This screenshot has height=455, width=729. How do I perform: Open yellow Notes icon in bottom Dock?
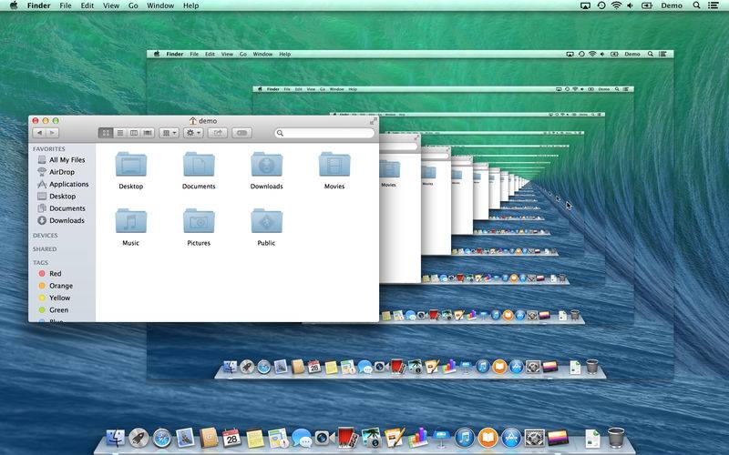coord(255,438)
